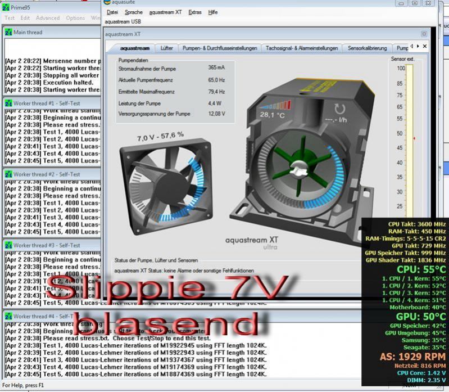Click the AS: 1929 RPM overlay reading
The height and width of the screenshot is (392, 449).
click(x=412, y=357)
